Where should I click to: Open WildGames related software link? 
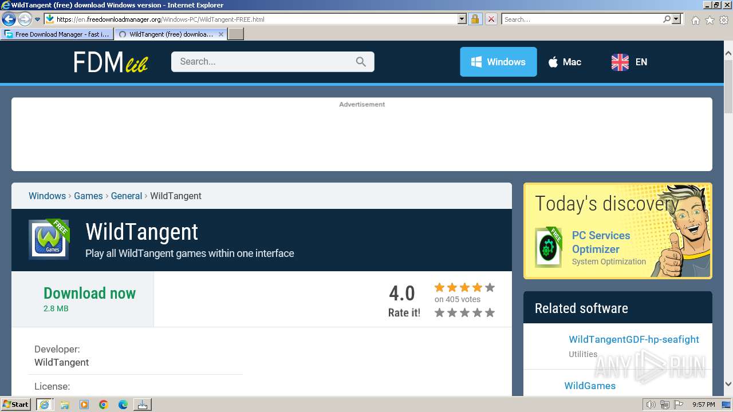pos(590,386)
